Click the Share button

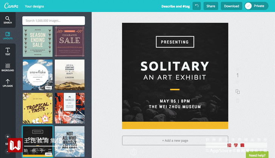point(210,6)
